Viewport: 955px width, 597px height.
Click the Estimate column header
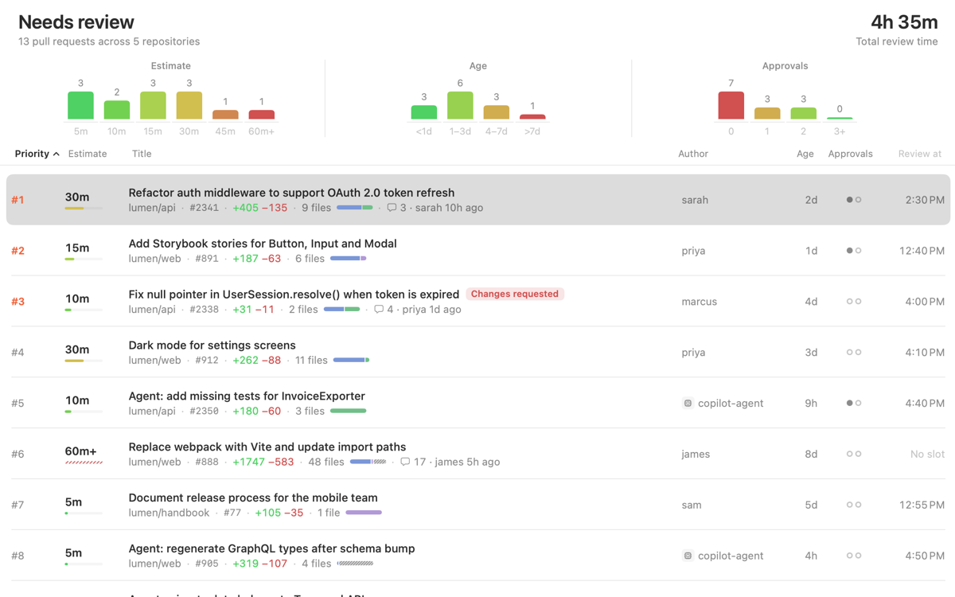pyautogui.click(x=88, y=154)
